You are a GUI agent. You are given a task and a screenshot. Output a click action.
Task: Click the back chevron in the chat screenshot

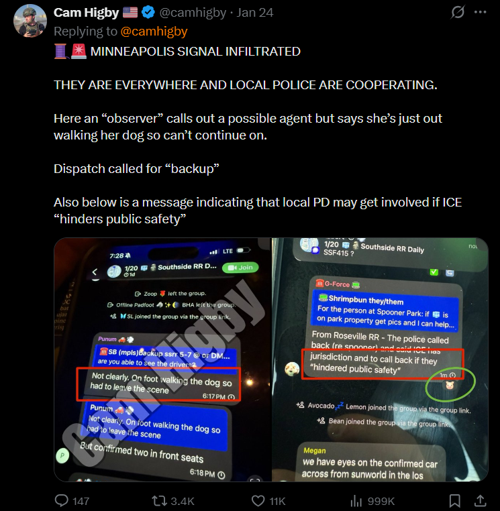pyautogui.click(x=95, y=272)
